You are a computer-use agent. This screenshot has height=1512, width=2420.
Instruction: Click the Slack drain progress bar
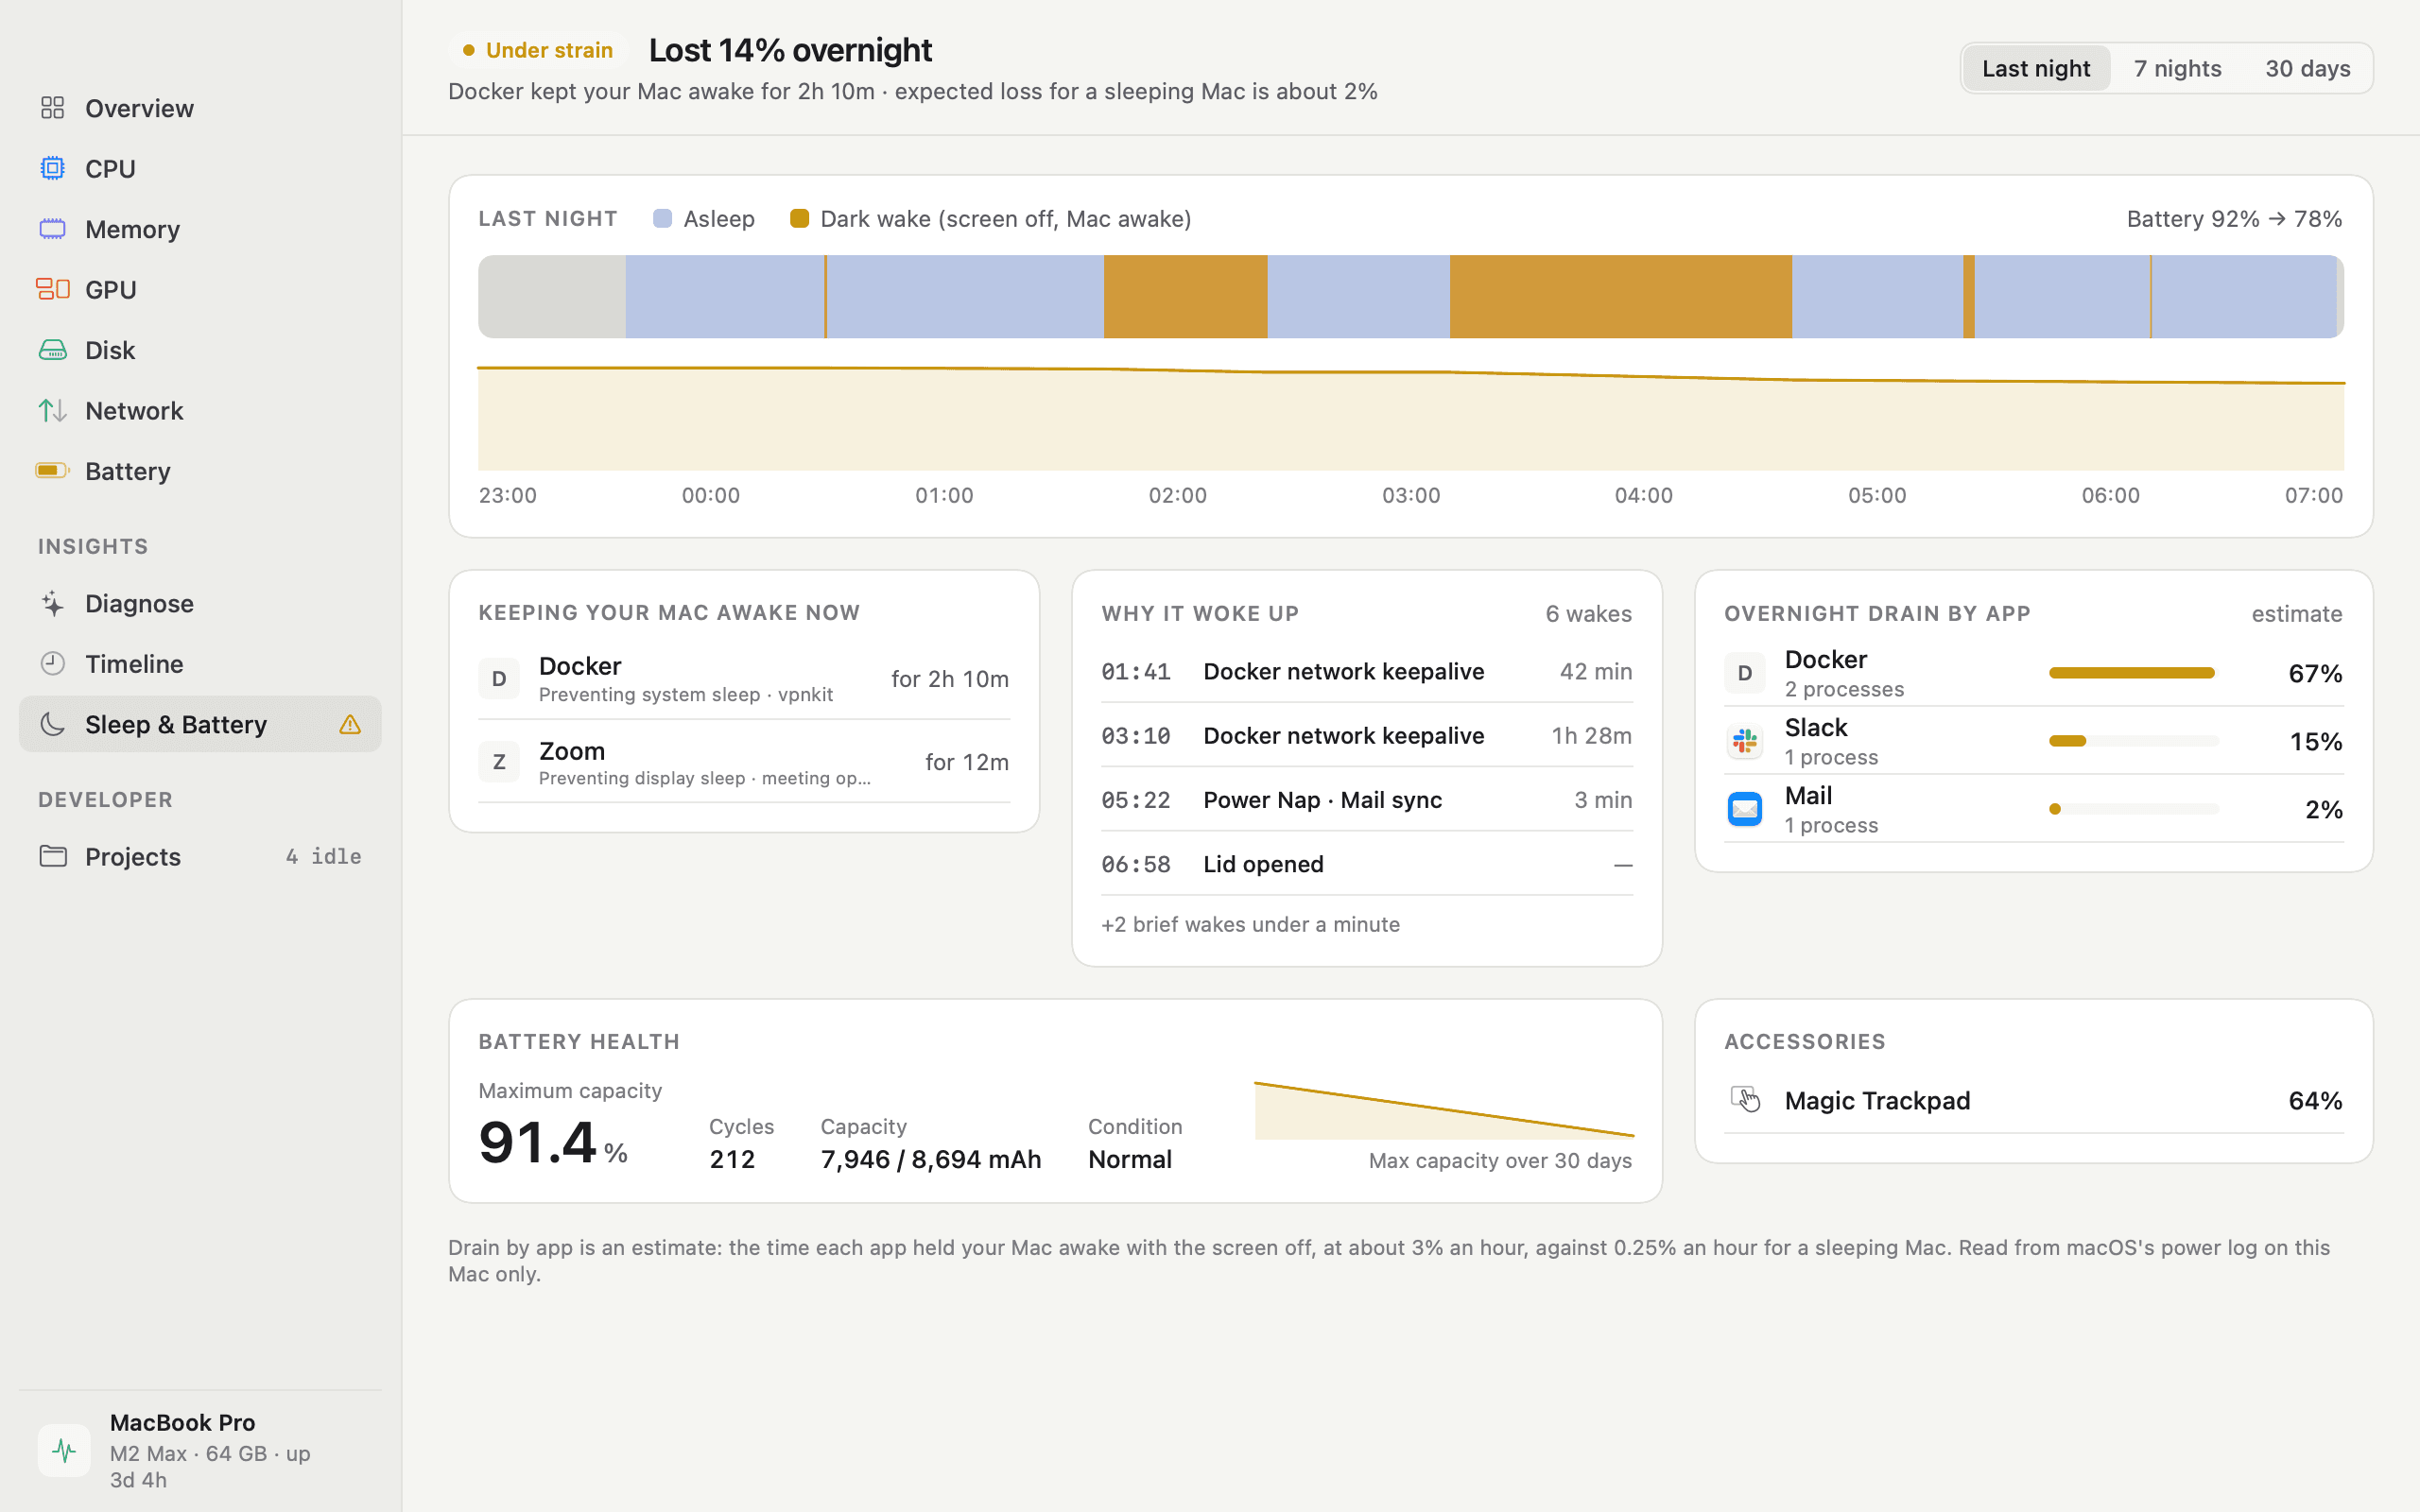pos(2133,741)
